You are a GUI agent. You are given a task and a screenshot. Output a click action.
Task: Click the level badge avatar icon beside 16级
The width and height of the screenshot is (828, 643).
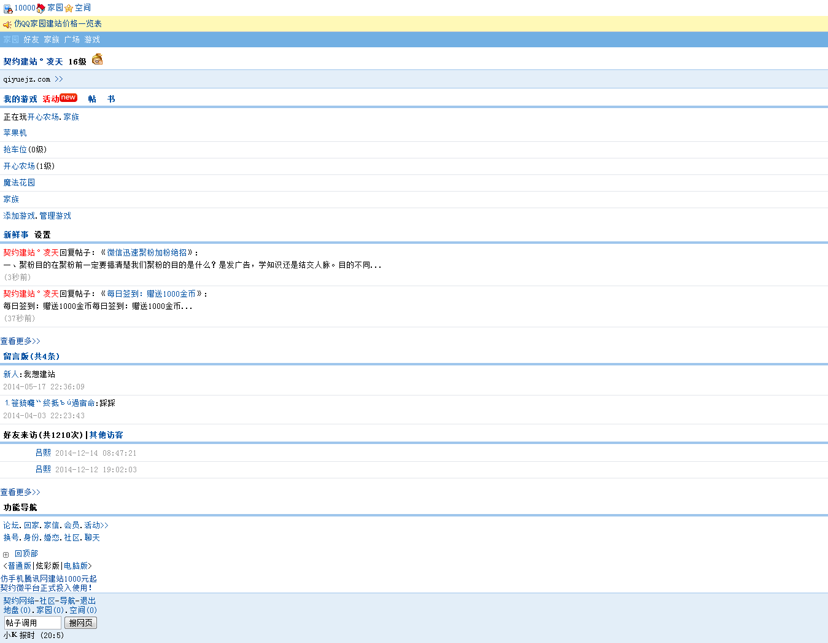[x=97, y=60]
